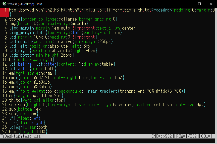Click color value '#ffdd73' on line 18
Screen dimensions: 217x144
164,91
